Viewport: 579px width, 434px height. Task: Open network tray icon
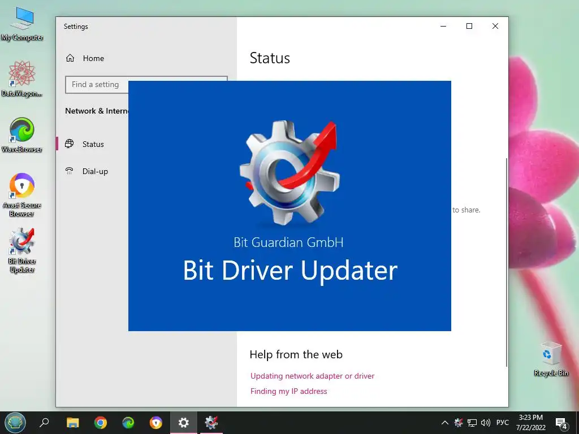472,423
